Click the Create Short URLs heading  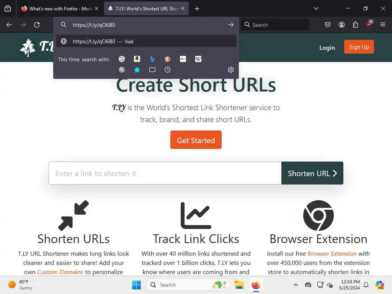196,85
